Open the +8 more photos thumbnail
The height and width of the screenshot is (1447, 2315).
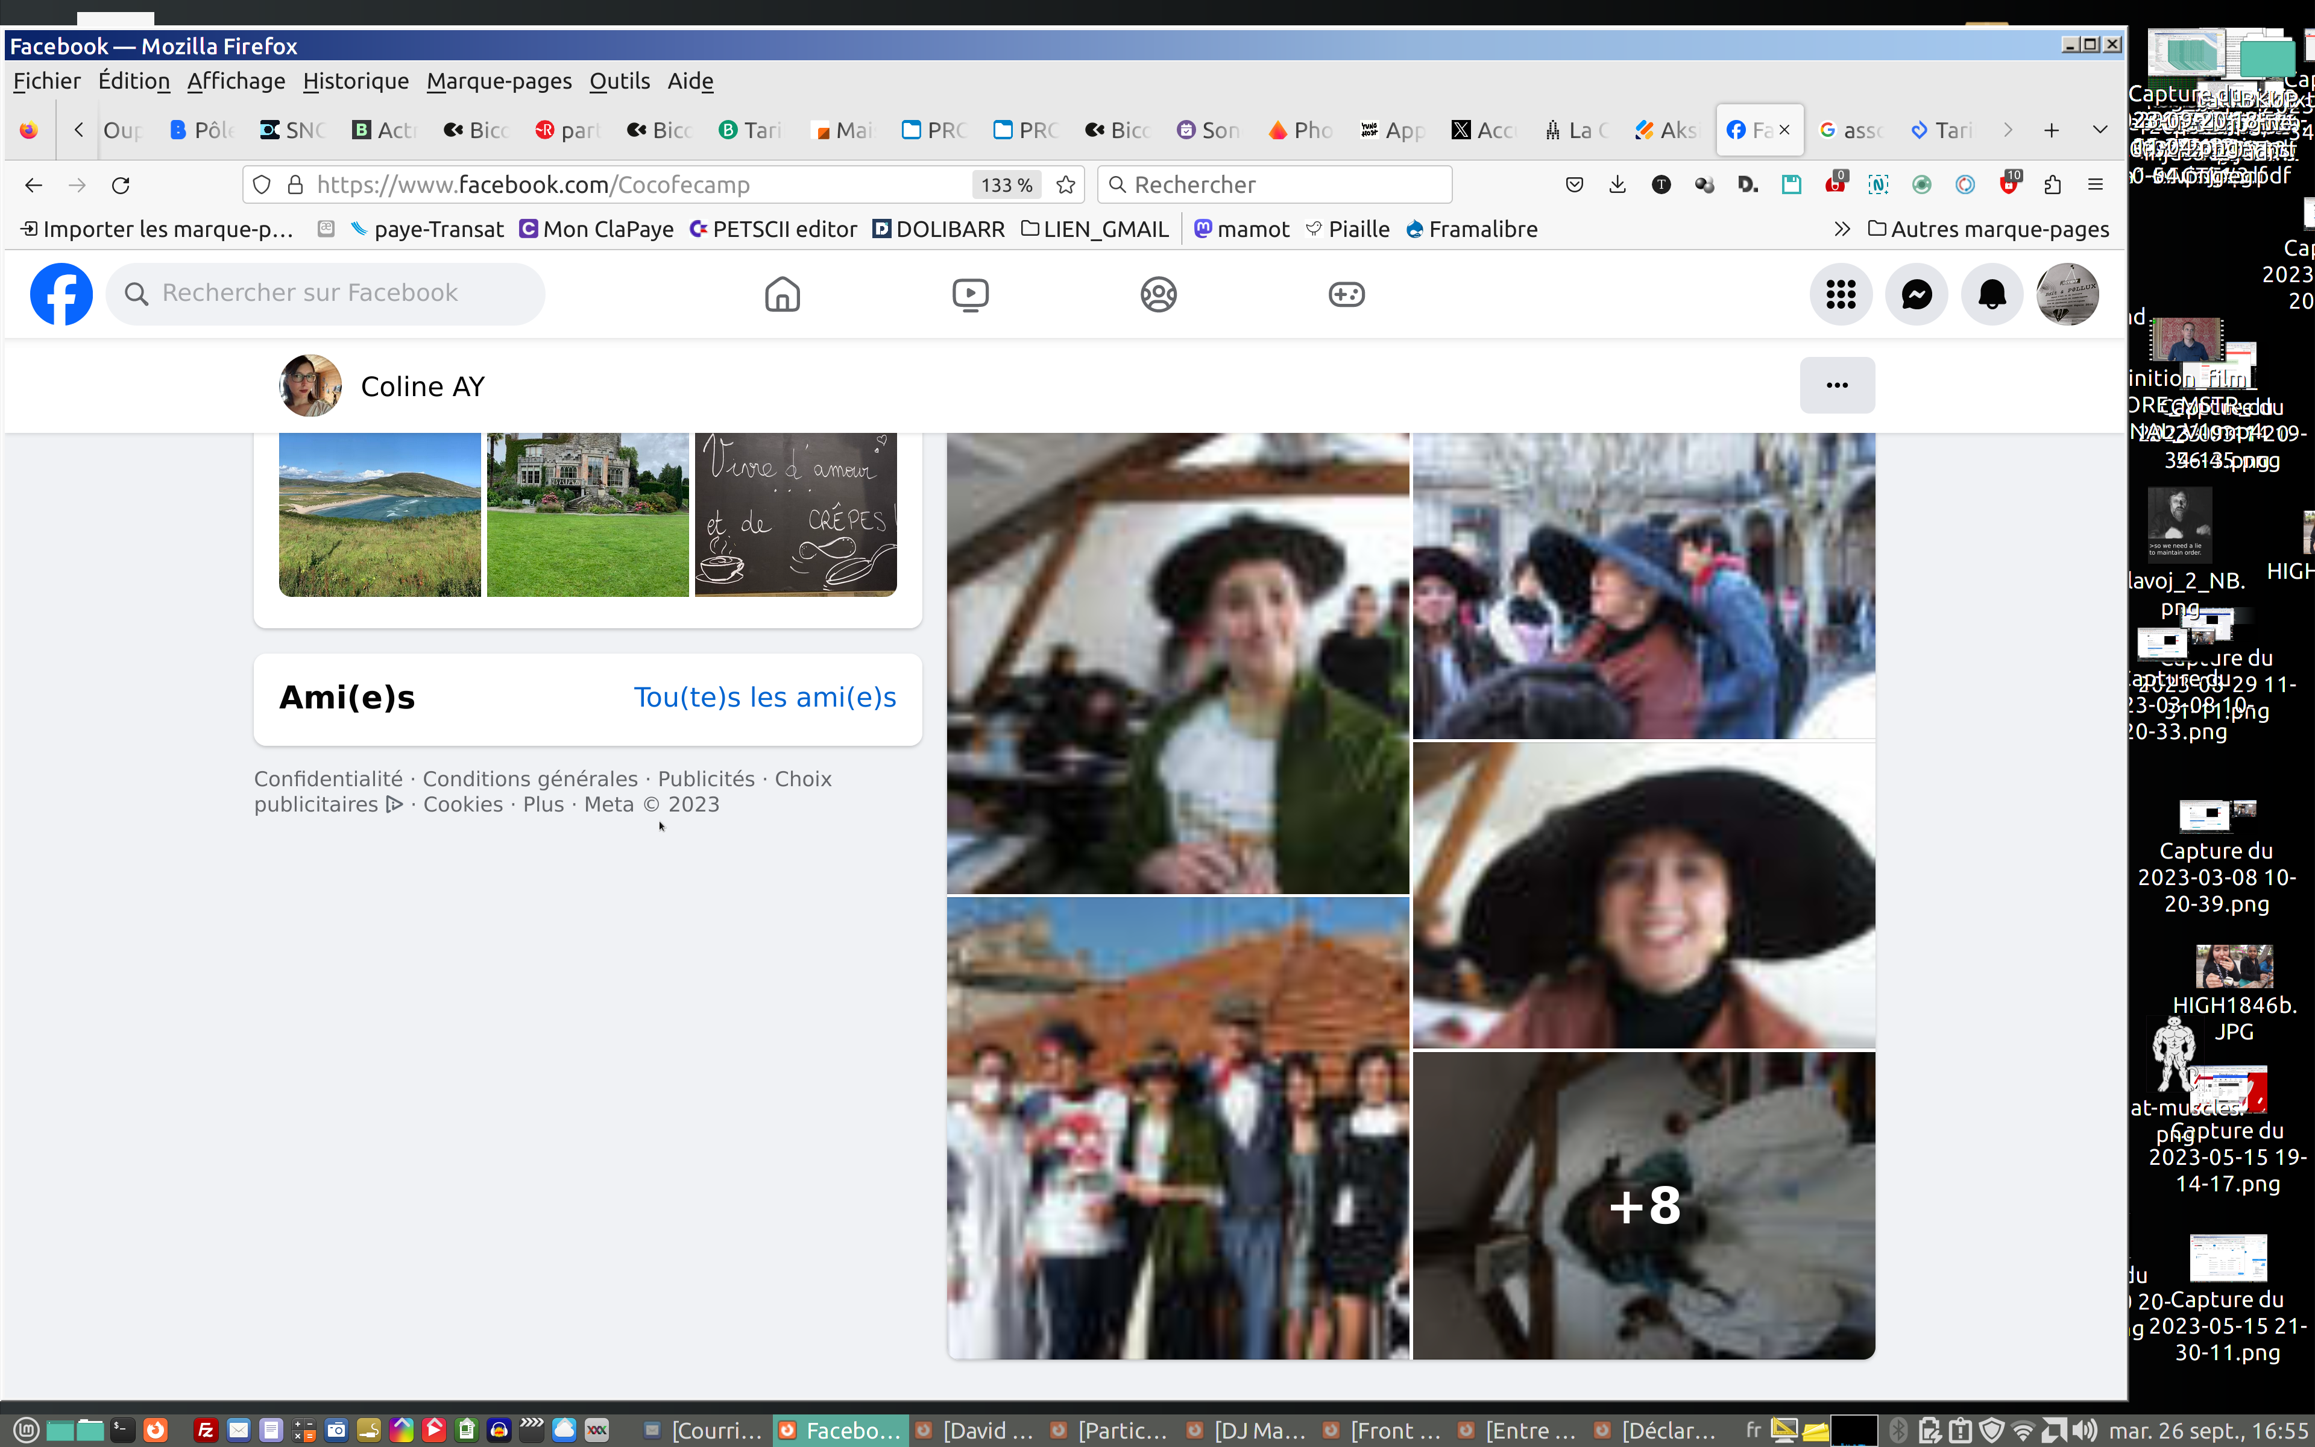1643,1205
